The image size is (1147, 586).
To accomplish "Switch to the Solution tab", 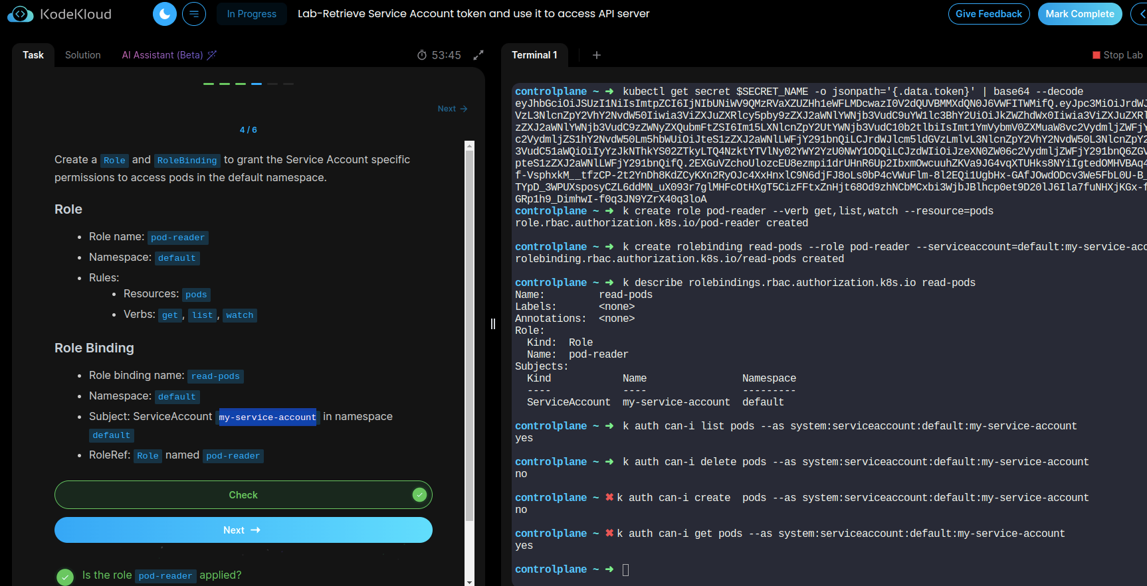I will point(83,55).
